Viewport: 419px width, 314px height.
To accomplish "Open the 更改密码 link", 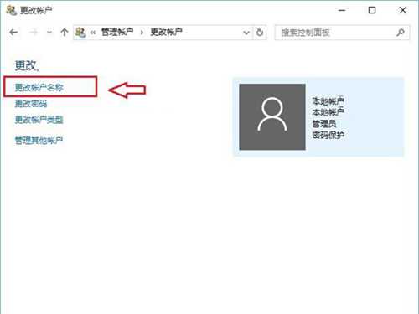I will click(31, 104).
